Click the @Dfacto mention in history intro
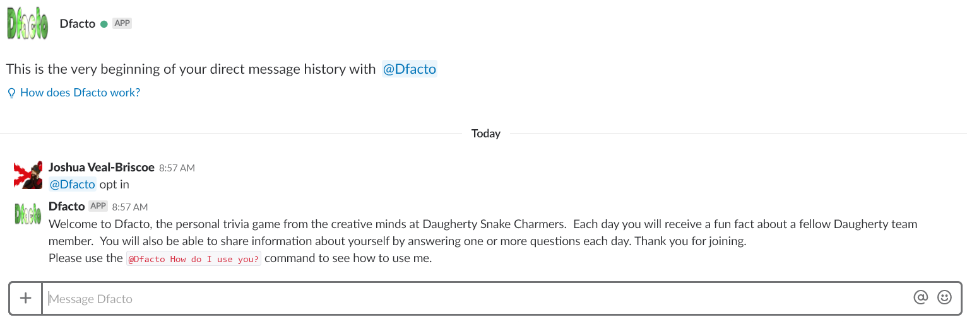The width and height of the screenshot is (967, 322). 410,69
